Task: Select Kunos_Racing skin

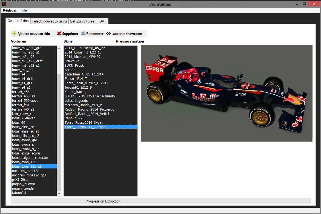Action: pos(101,92)
